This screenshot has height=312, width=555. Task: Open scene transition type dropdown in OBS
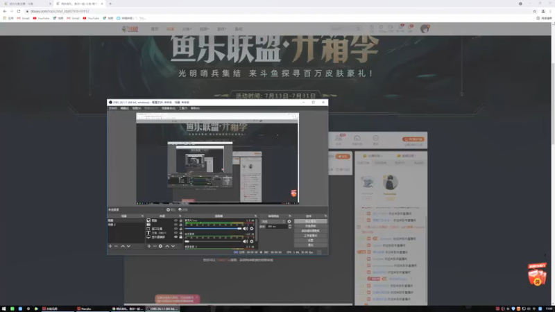(273, 221)
